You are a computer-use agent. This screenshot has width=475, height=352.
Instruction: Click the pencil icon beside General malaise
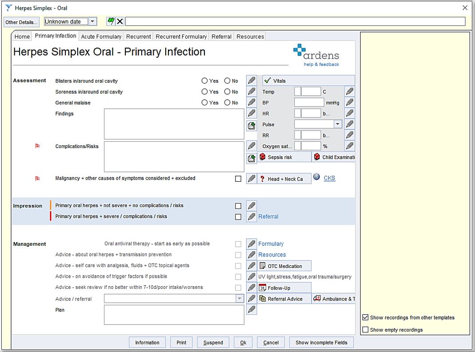251,102
